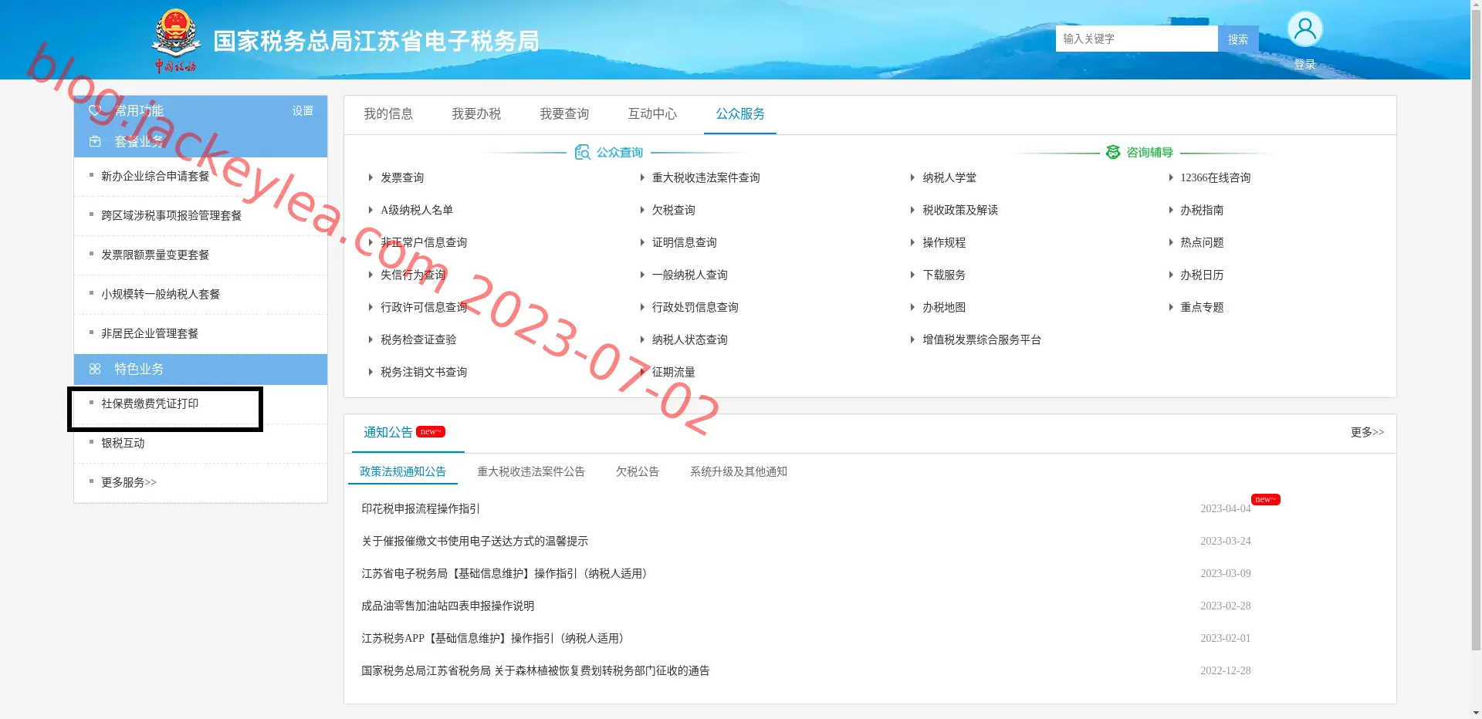Click the 公众查询 magnifier icon

[x=583, y=152]
